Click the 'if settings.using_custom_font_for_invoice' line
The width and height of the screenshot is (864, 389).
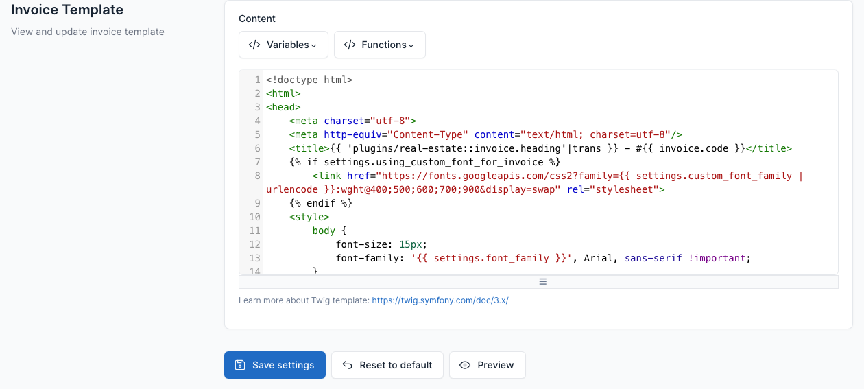tap(425, 162)
